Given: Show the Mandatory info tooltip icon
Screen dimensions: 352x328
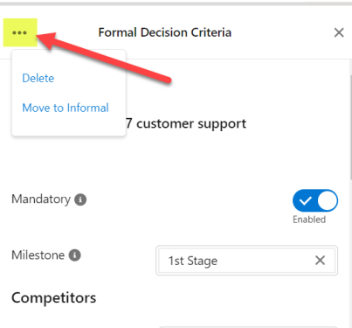Looking at the screenshot, I should tap(80, 200).
